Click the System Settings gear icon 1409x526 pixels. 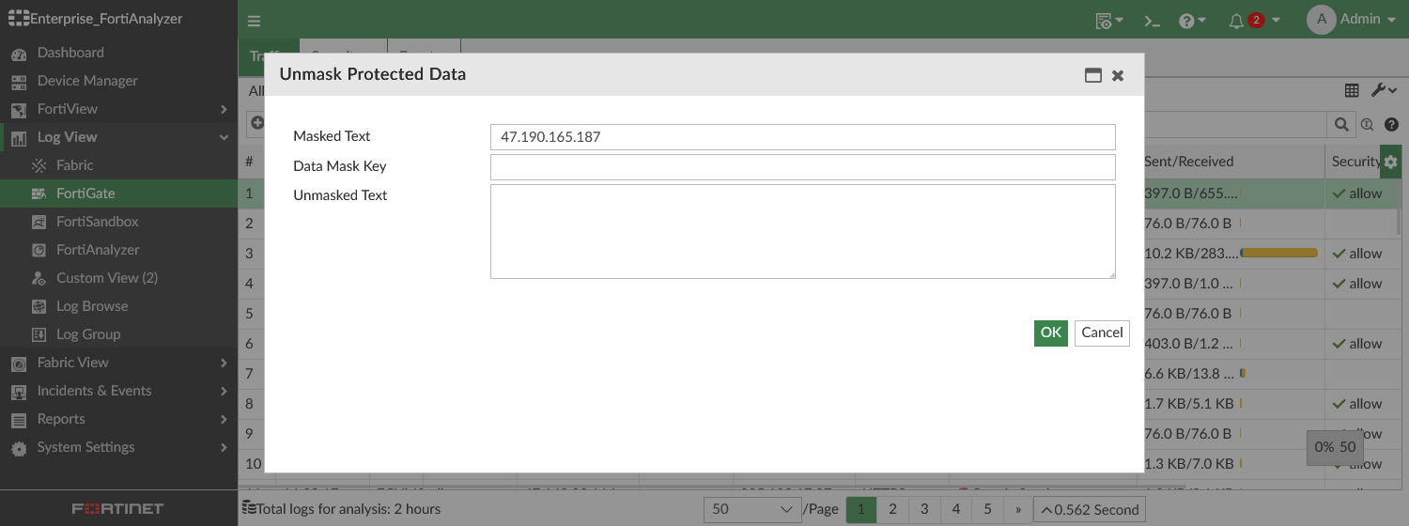point(19,448)
